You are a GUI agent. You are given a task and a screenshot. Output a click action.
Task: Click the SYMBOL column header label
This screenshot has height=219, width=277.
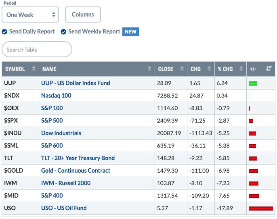click(15, 69)
